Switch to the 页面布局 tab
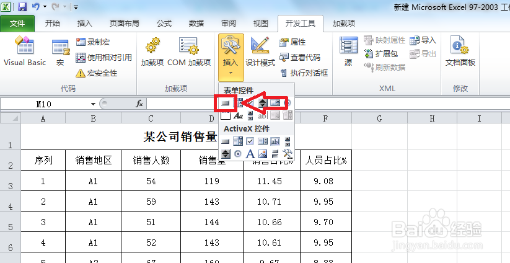 pos(125,24)
